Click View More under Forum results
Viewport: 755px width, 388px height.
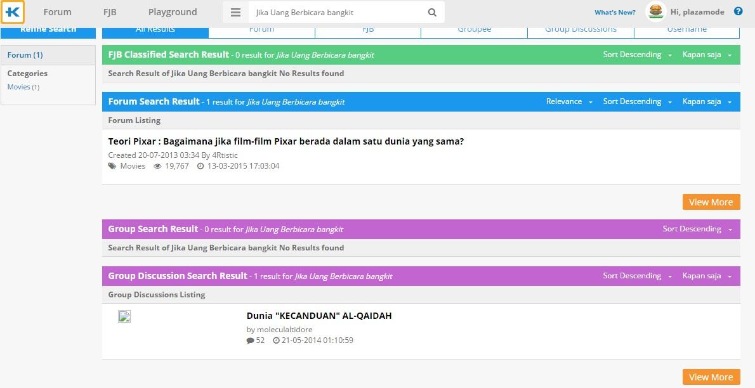(x=711, y=202)
